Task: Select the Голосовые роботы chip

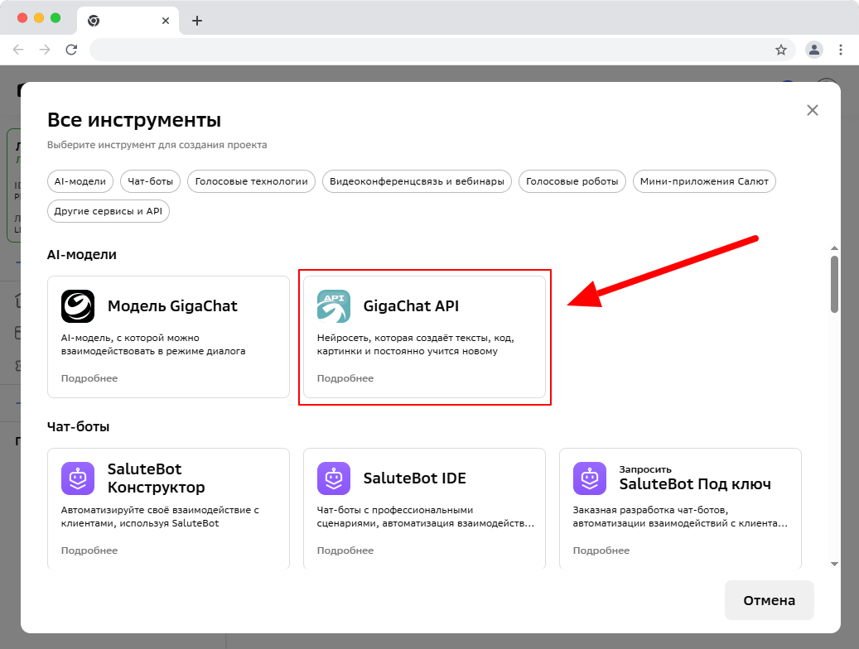Action: click(572, 181)
